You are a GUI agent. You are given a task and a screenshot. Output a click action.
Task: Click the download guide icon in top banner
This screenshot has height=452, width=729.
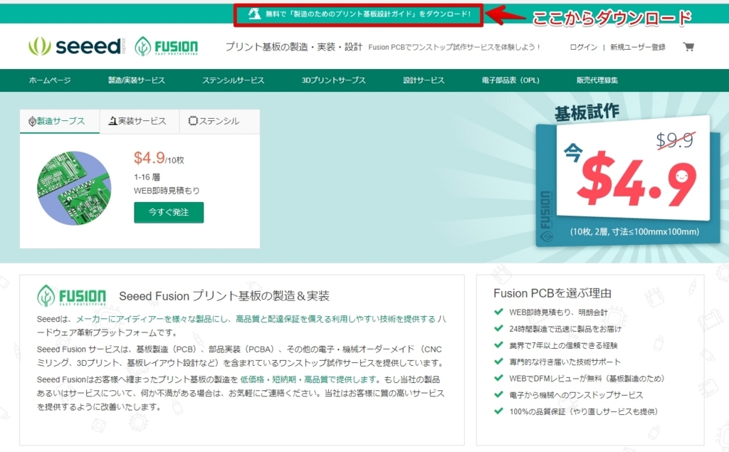[x=254, y=14]
